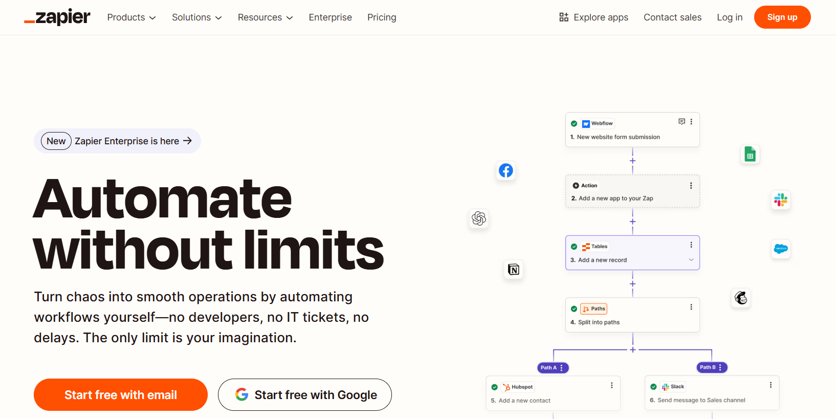The width and height of the screenshot is (836, 419).
Task: Click the Zapier Enterprise is here banner
Action: click(117, 141)
